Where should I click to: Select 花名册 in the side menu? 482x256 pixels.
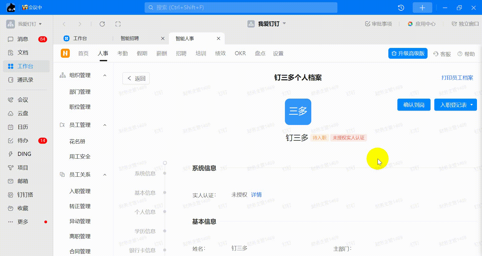[77, 142]
